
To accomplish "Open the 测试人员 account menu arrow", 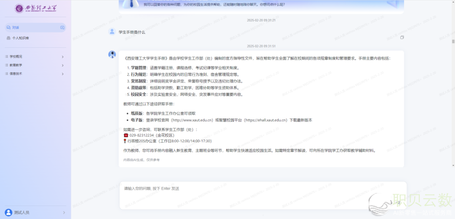I will click(x=64, y=212).
